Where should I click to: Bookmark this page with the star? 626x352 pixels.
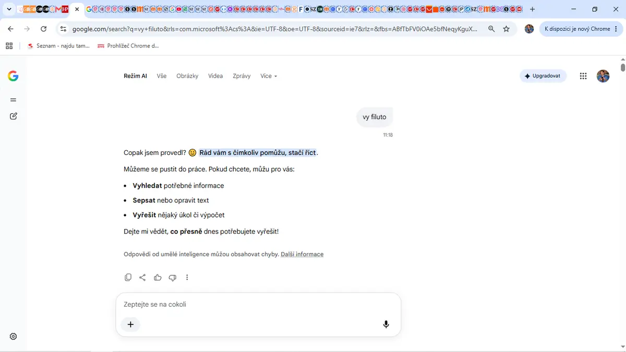506,29
